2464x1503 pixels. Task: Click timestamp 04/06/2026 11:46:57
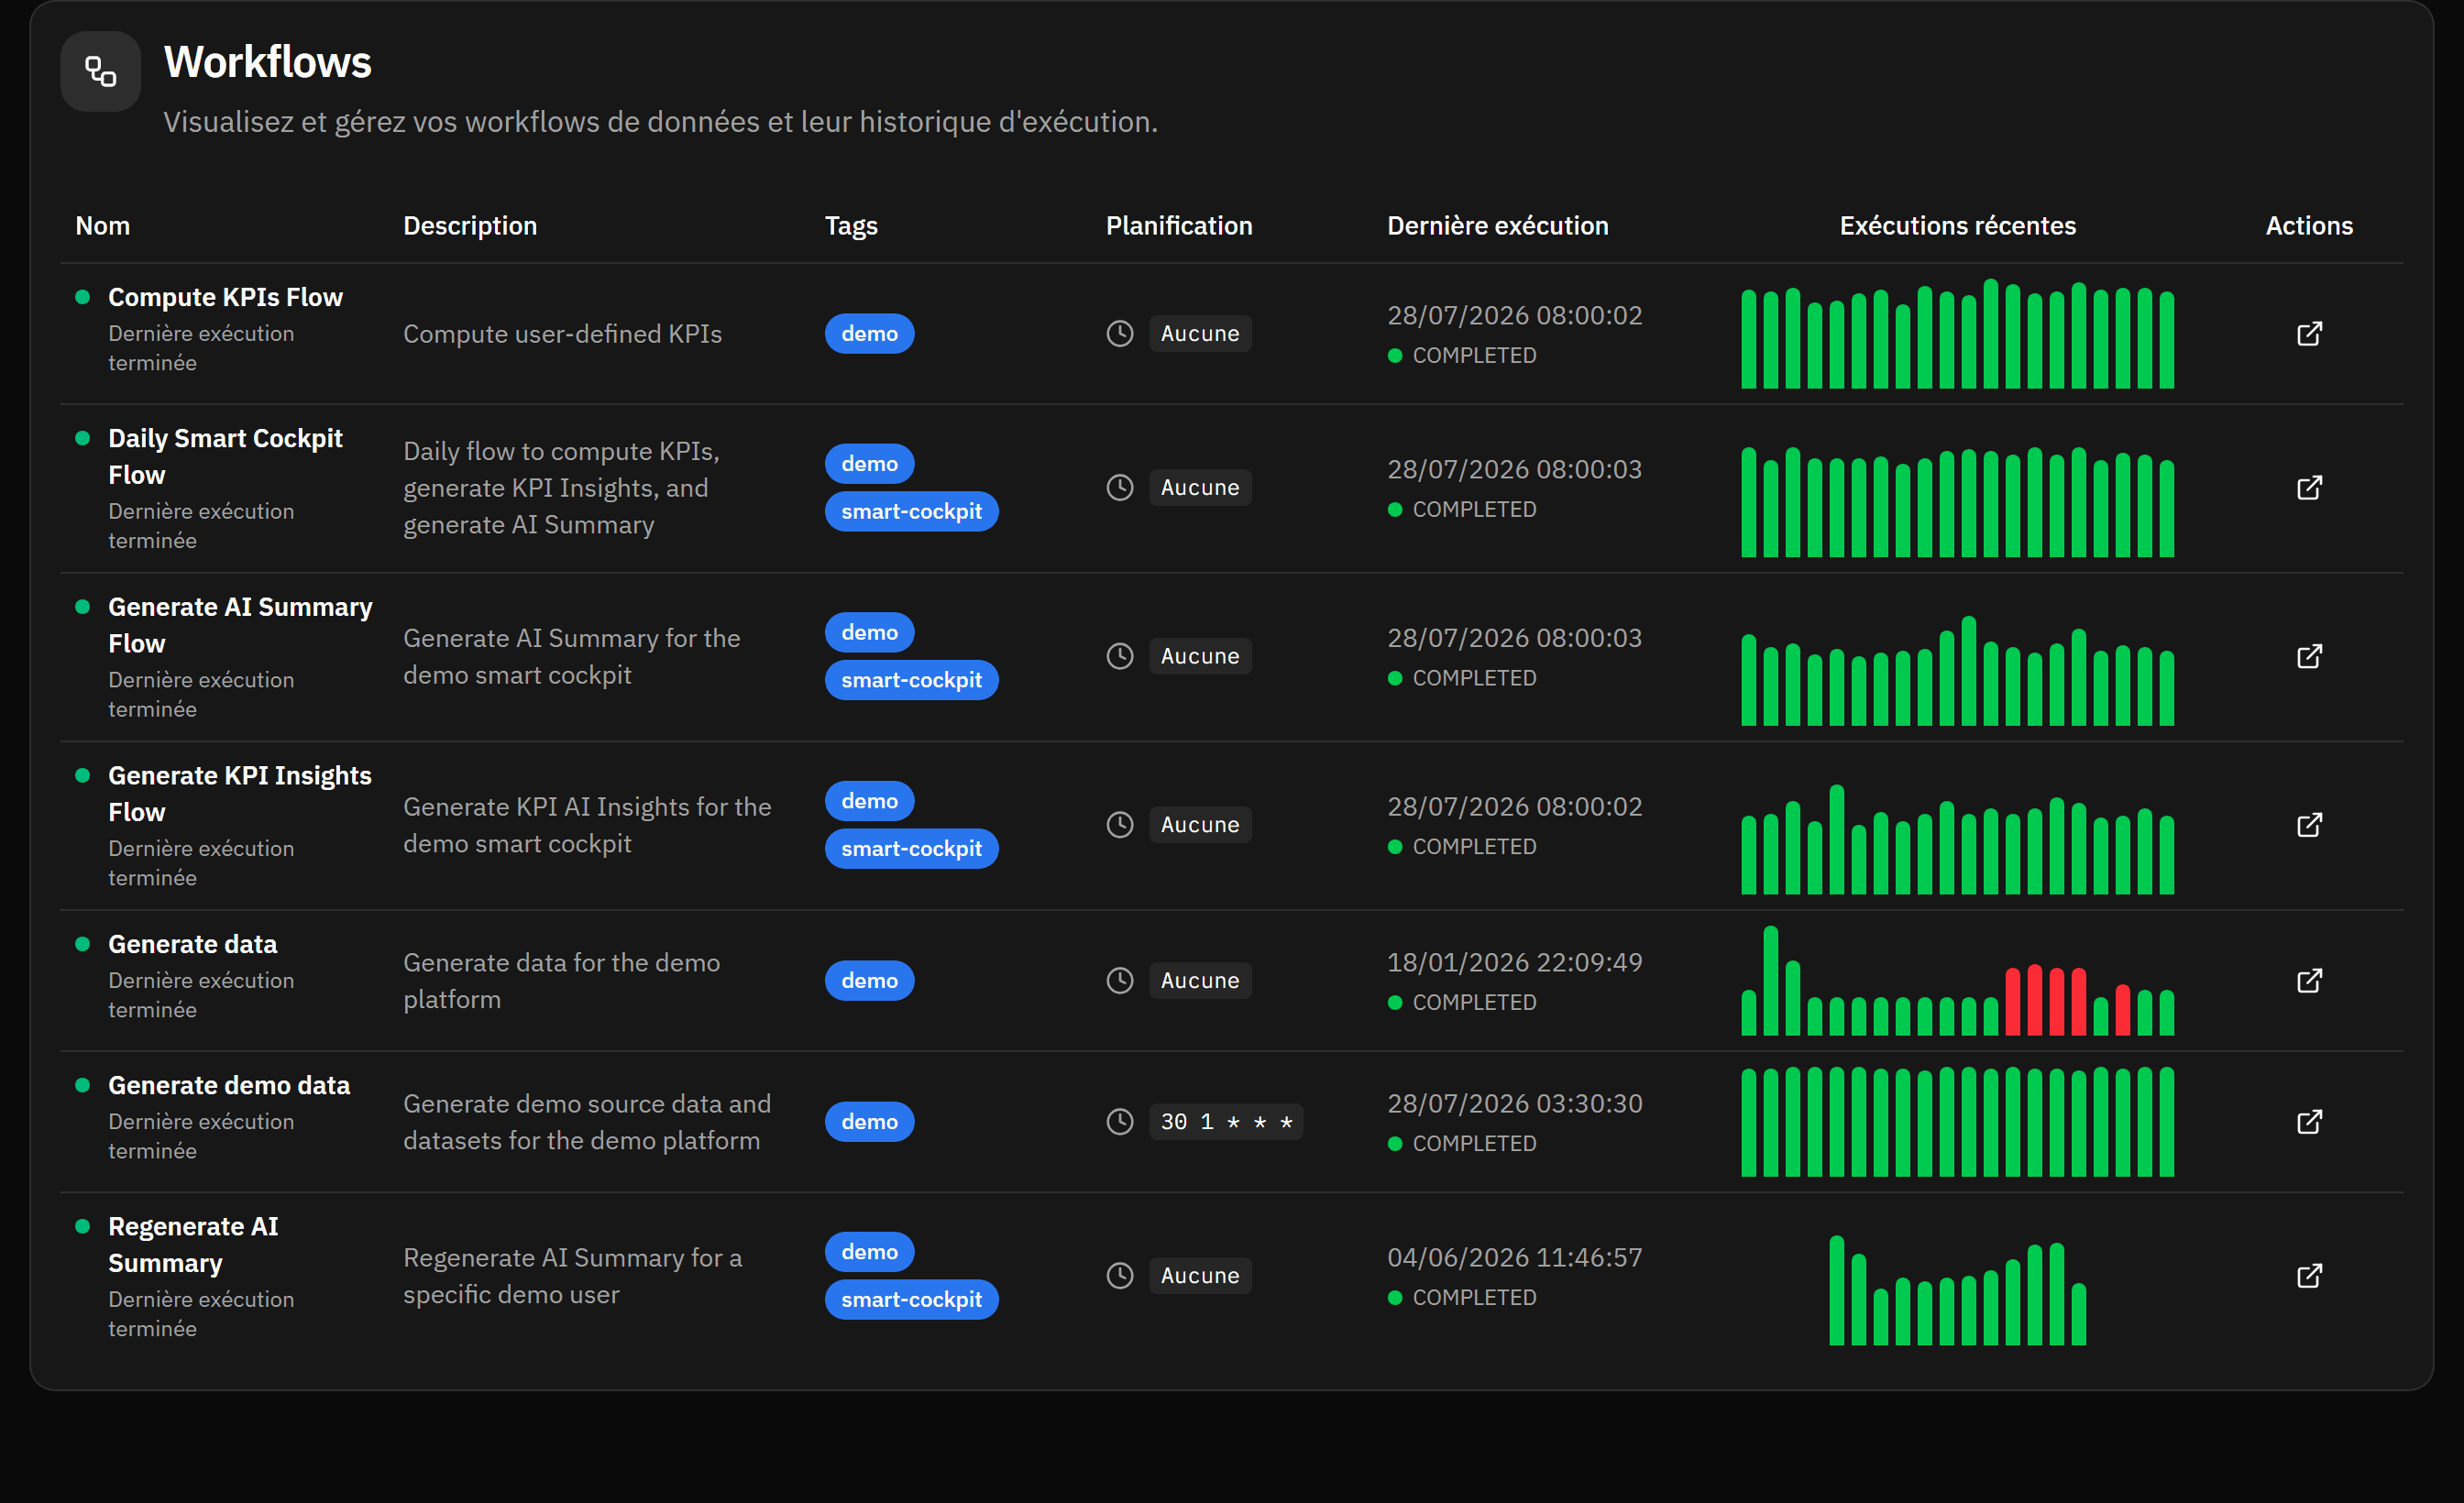click(x=1514, y=1257)
